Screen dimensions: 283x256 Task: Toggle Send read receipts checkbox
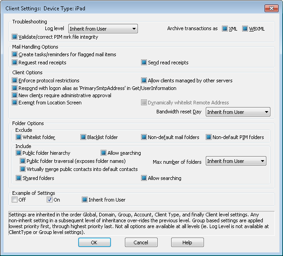click(x=144, y=63)
